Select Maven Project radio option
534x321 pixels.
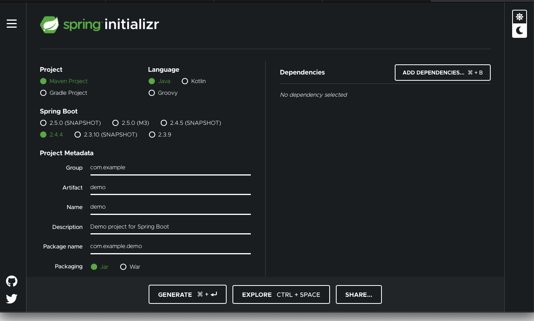pos(64,81)
